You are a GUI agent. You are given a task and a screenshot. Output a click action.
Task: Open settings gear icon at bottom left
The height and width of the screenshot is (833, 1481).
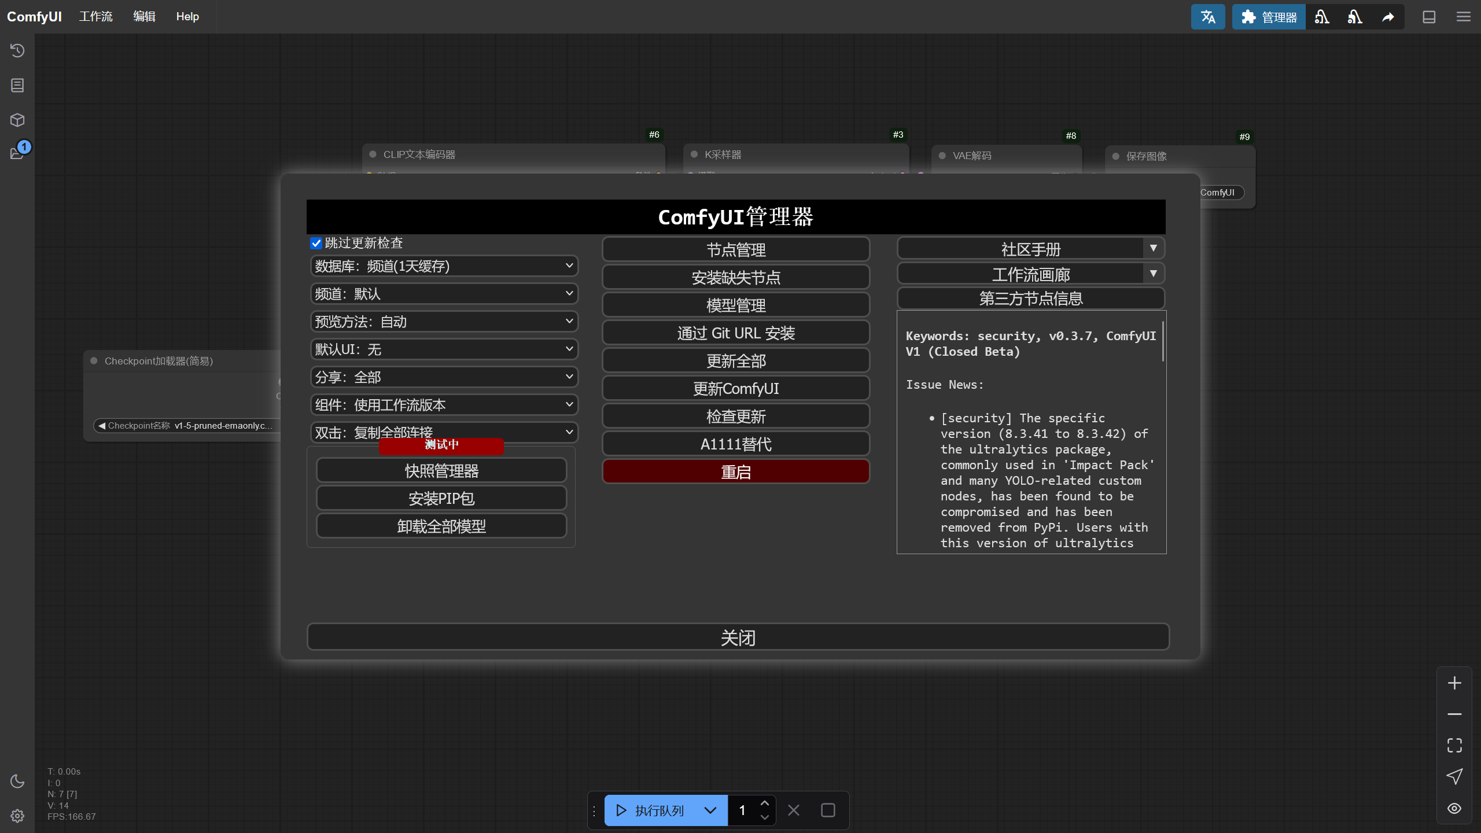point(17,816)
